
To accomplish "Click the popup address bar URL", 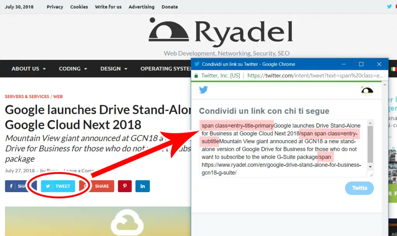I will pos(316,76).
